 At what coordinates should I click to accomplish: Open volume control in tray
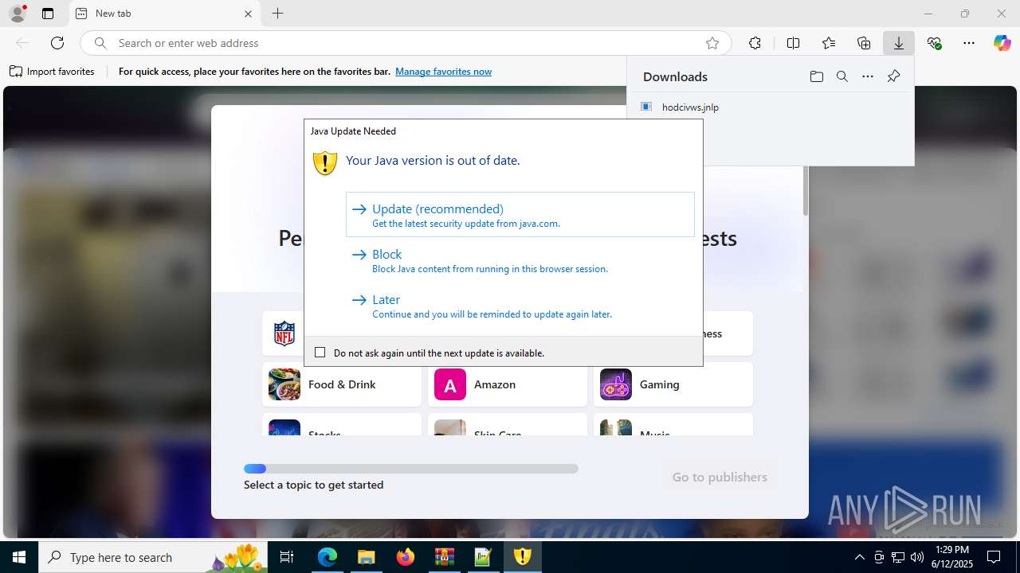click(916, 557)
